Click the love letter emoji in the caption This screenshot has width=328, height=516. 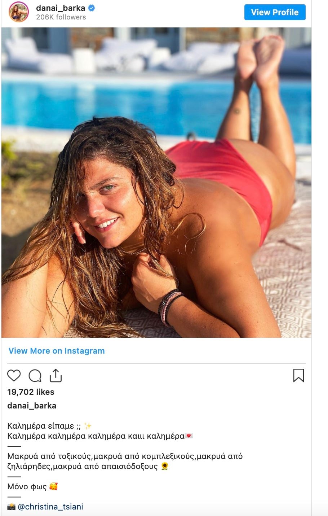click(189, 436)
